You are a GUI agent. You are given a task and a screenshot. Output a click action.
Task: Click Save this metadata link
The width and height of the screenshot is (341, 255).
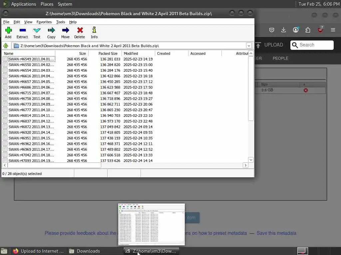[276, 233]
